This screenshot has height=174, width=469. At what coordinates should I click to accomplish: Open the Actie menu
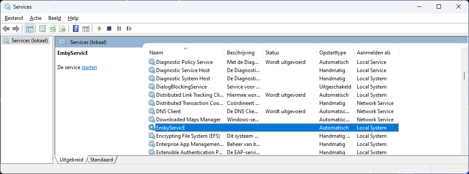36,18
